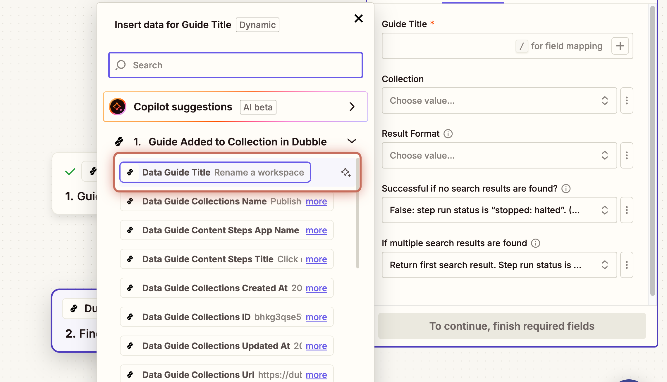The height and width of the screenshot is (382, 667).
Task: Select Data Guide Content Steps Title field
Action: (x=227, y=259)
